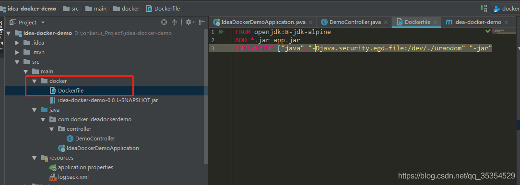Click the ADD keyword on line 2

241,40
